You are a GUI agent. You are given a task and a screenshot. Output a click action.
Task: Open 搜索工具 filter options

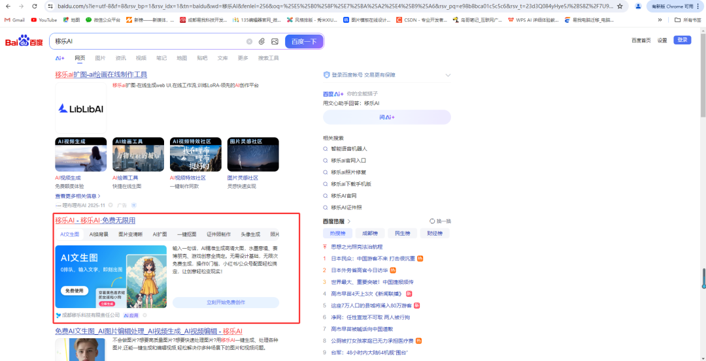pos(269,58)
